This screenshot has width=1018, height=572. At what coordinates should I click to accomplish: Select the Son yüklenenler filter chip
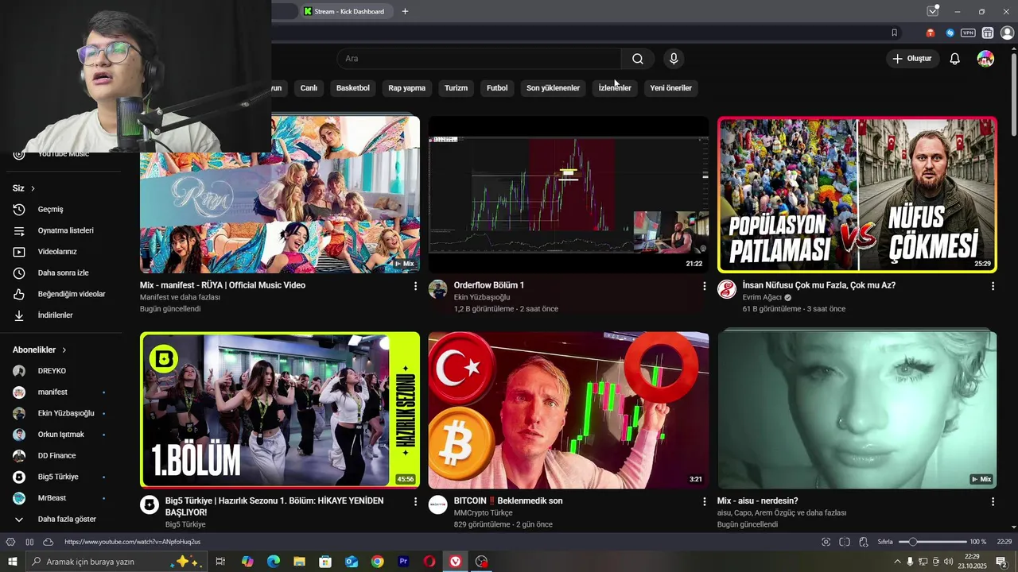click(x=553, y=88)
